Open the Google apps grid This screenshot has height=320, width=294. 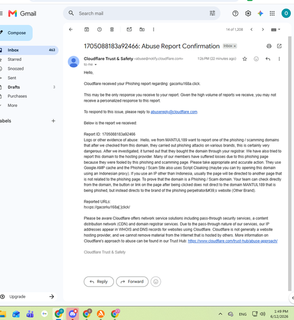pyautogui.click(x=272, y=13)
